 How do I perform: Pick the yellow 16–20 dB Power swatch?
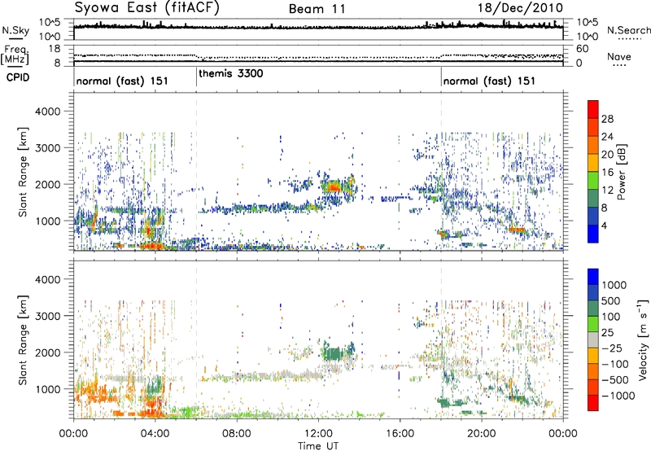[x=593, y=163]
